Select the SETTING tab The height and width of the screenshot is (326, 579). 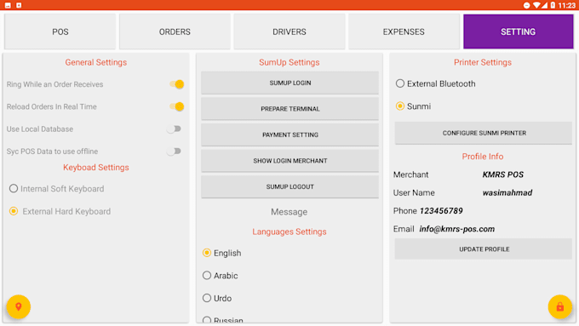[x=518, y=31]
